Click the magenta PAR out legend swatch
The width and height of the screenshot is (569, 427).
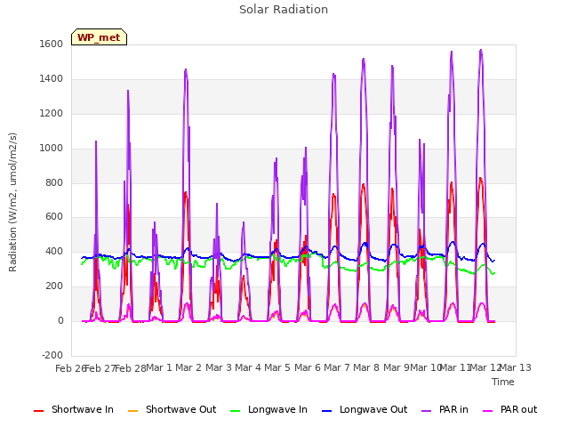tap(488, 411)
